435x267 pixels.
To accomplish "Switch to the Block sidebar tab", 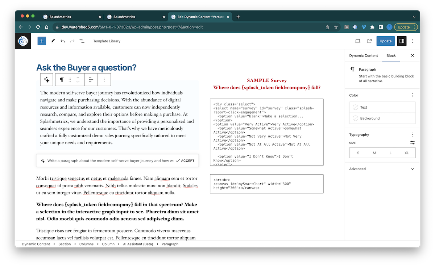I will 391,55.
